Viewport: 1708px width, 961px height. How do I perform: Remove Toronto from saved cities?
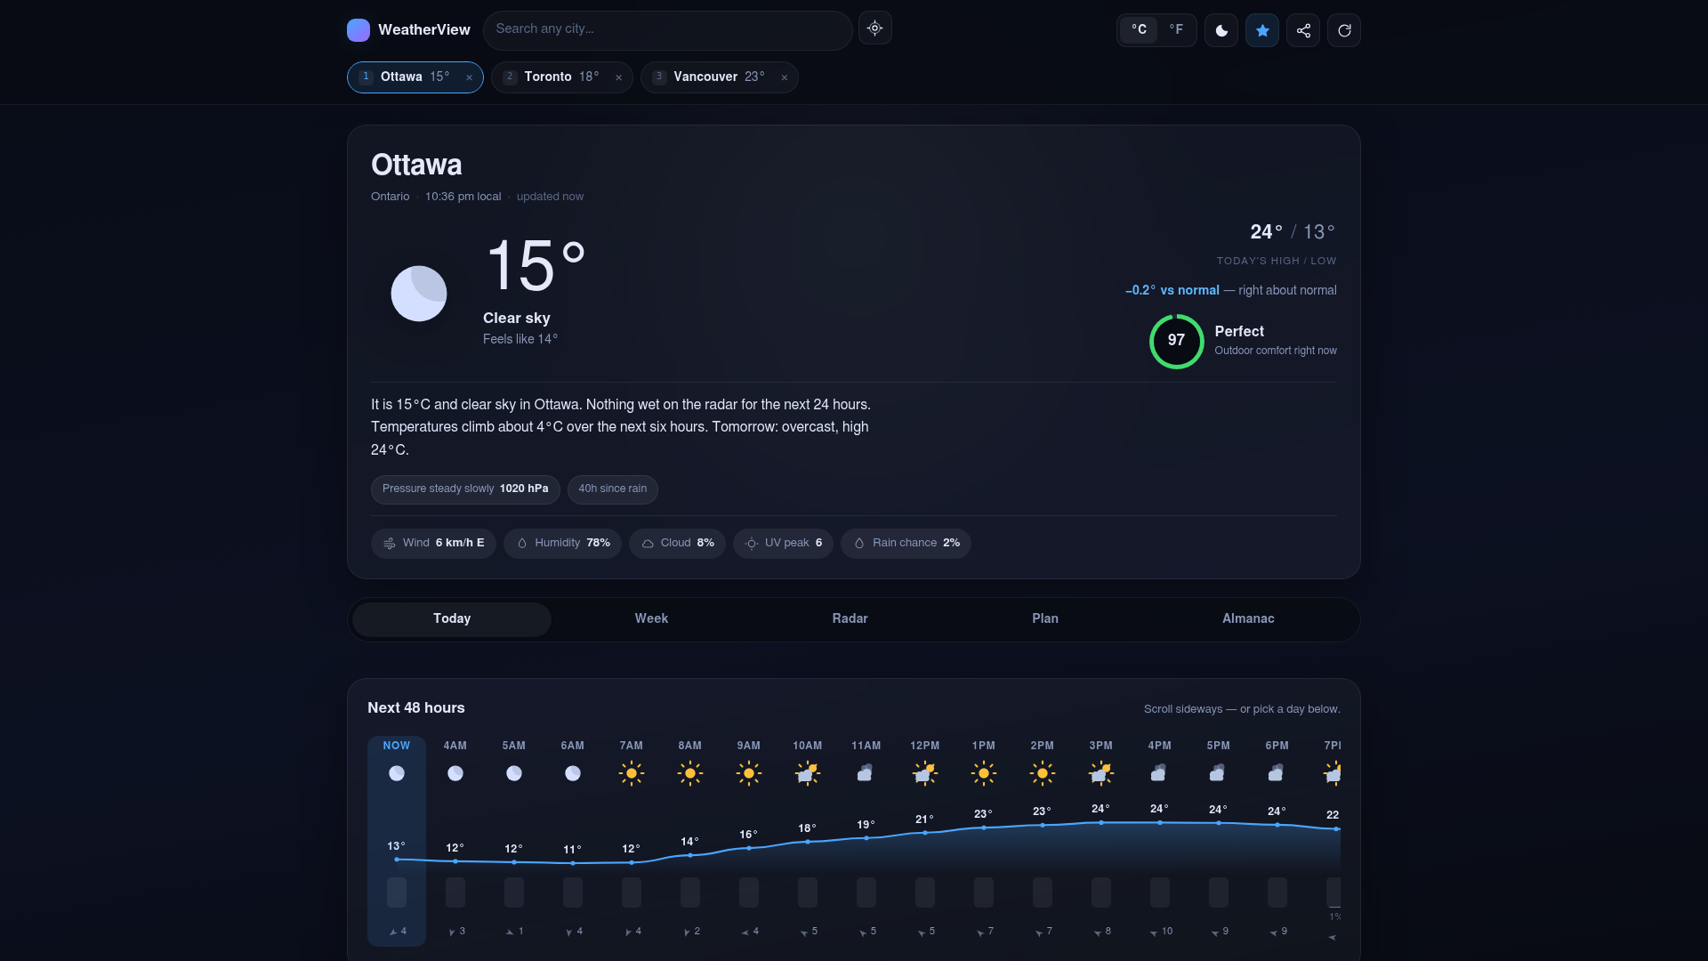click(619, 77)
